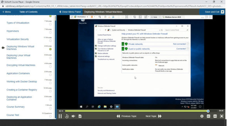Click the rewind 10 seconds icon
This screenshot has width=227, height=126.
click(x=67, y=116)
